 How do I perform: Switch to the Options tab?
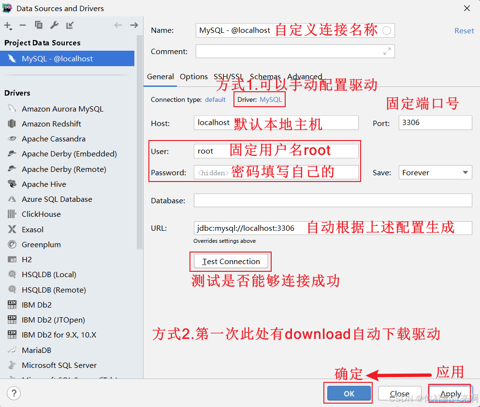pyautogui.click(x=194, y=76)
